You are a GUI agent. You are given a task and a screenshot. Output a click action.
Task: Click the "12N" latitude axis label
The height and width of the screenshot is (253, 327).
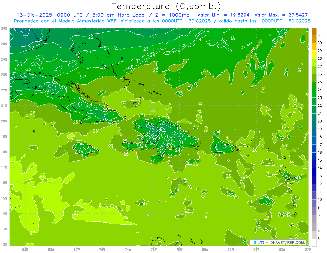click(x=4, y=244)
